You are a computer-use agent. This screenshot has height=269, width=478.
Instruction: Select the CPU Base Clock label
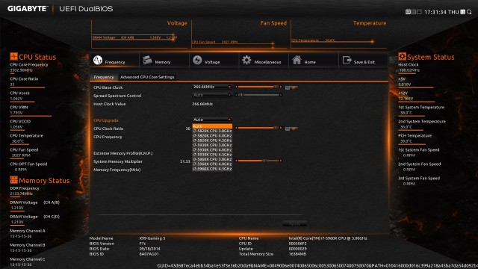point(108,87)
